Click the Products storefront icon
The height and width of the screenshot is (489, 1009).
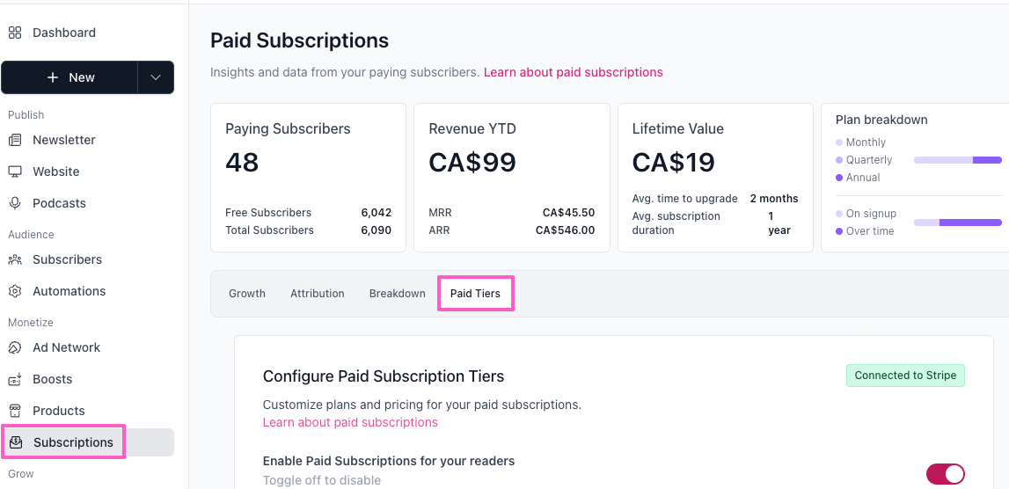pos(15,411)
